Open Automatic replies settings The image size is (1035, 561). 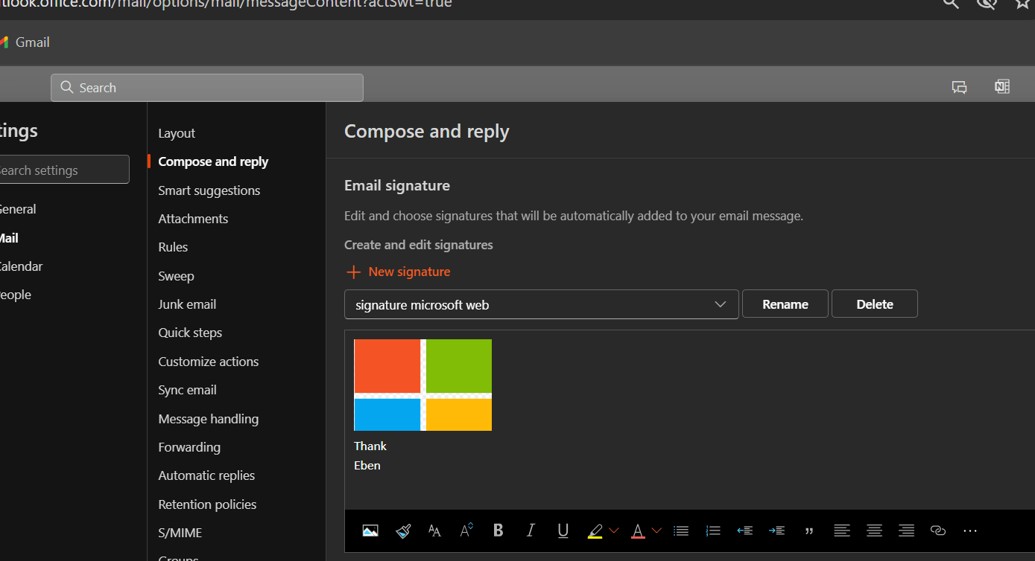(x=206, y=475)
